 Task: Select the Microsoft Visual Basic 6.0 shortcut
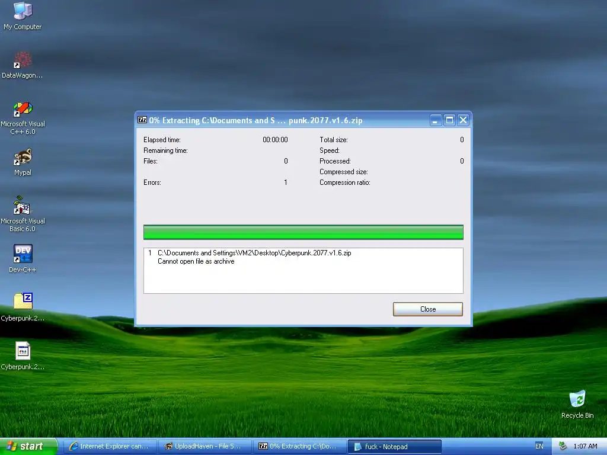pos(23,214)
